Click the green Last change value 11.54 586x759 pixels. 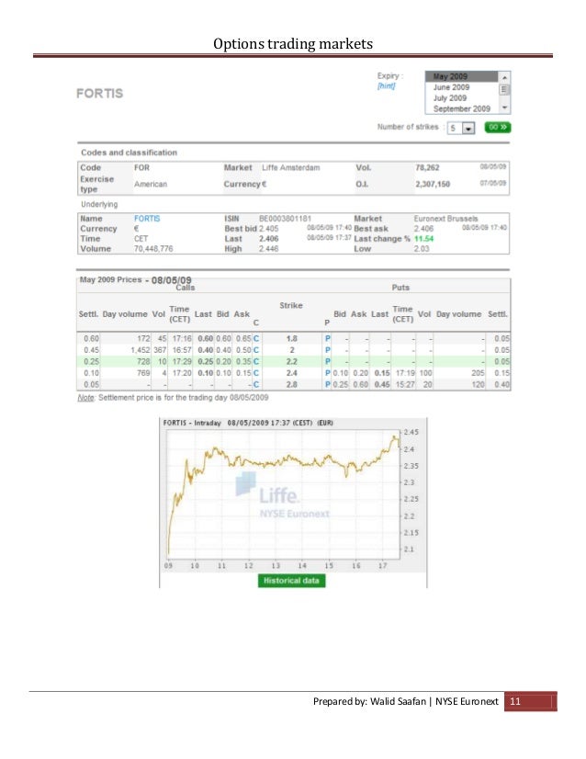pyautogui.click(x=424, y=239)
